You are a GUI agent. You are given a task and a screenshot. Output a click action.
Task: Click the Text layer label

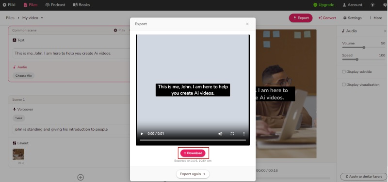(18, 40)
